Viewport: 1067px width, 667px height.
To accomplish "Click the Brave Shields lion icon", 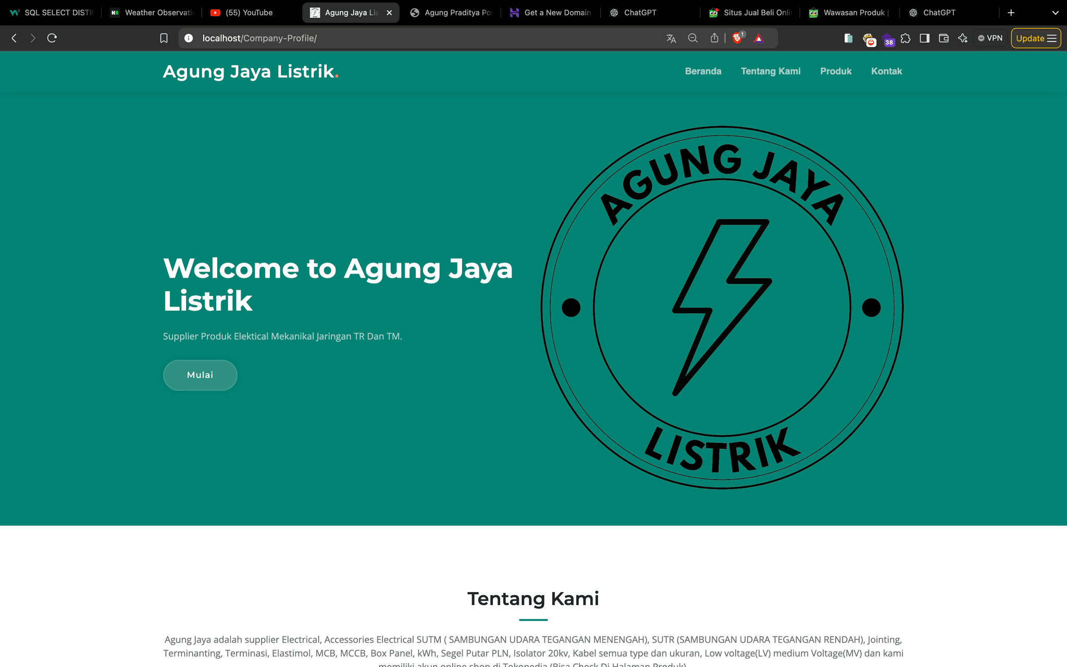I will point(737,38).
